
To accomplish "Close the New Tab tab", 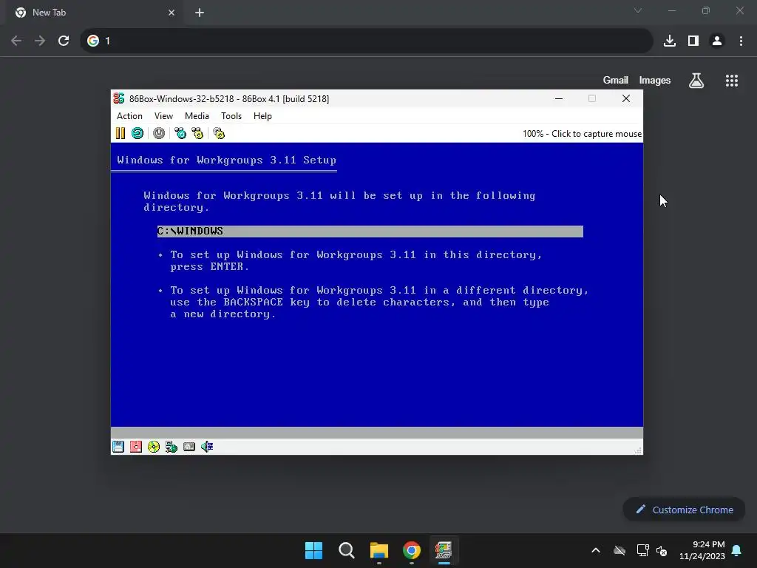I will pyautogui.click(x=172, y=13).
